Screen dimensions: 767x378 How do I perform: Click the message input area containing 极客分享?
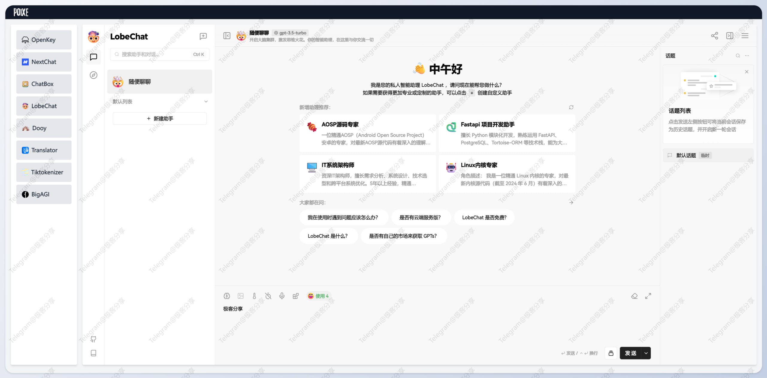click(437, 324)
